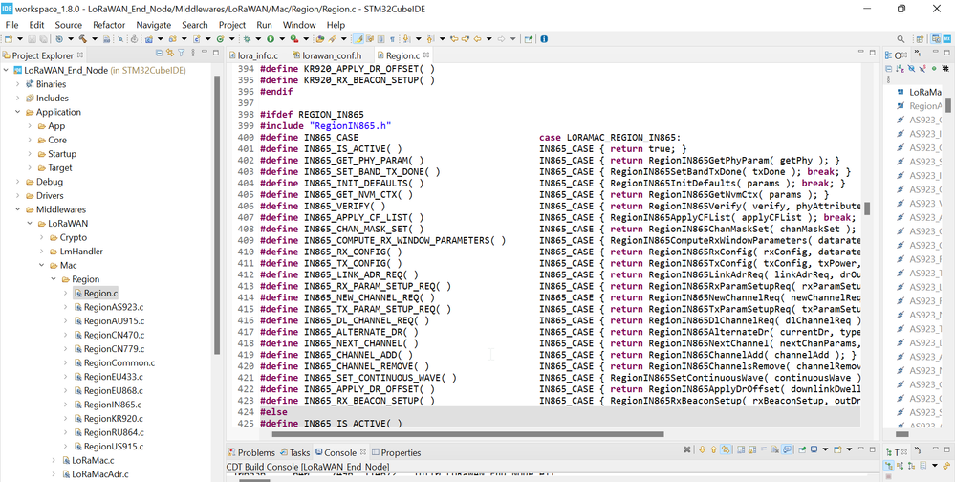This screenshot has height=482, width=955.
Task: Click the editor vertical scrollbar thumb
Action: click(867, 209)
